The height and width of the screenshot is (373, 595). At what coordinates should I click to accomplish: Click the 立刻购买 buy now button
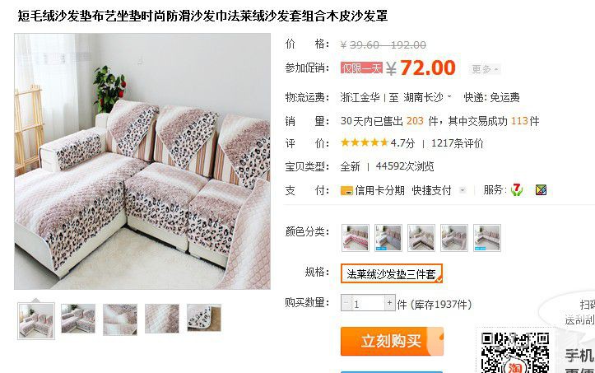[392, 341]
